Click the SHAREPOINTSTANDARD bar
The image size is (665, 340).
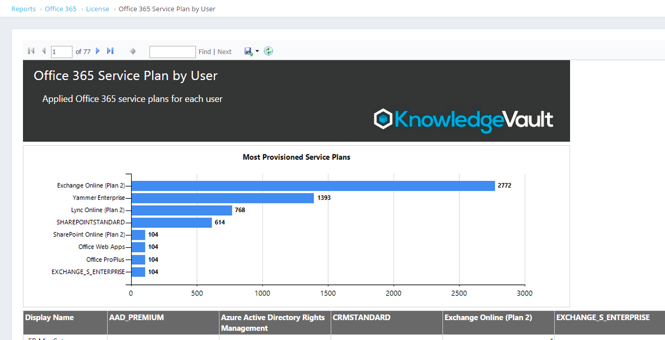171,222
